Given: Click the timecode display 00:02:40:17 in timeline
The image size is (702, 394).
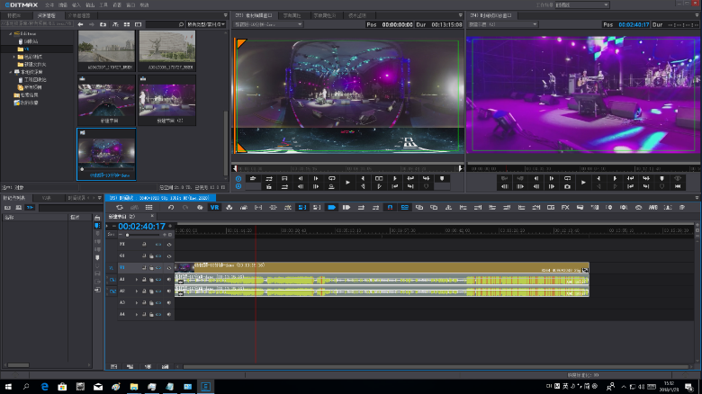Looking at the screenshot, I should tap(142, 227).
